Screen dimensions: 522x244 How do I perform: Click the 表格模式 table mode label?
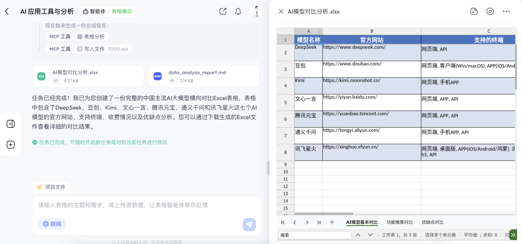coord(122,11)
